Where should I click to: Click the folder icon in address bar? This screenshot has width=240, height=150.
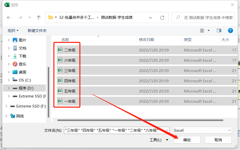50,17
